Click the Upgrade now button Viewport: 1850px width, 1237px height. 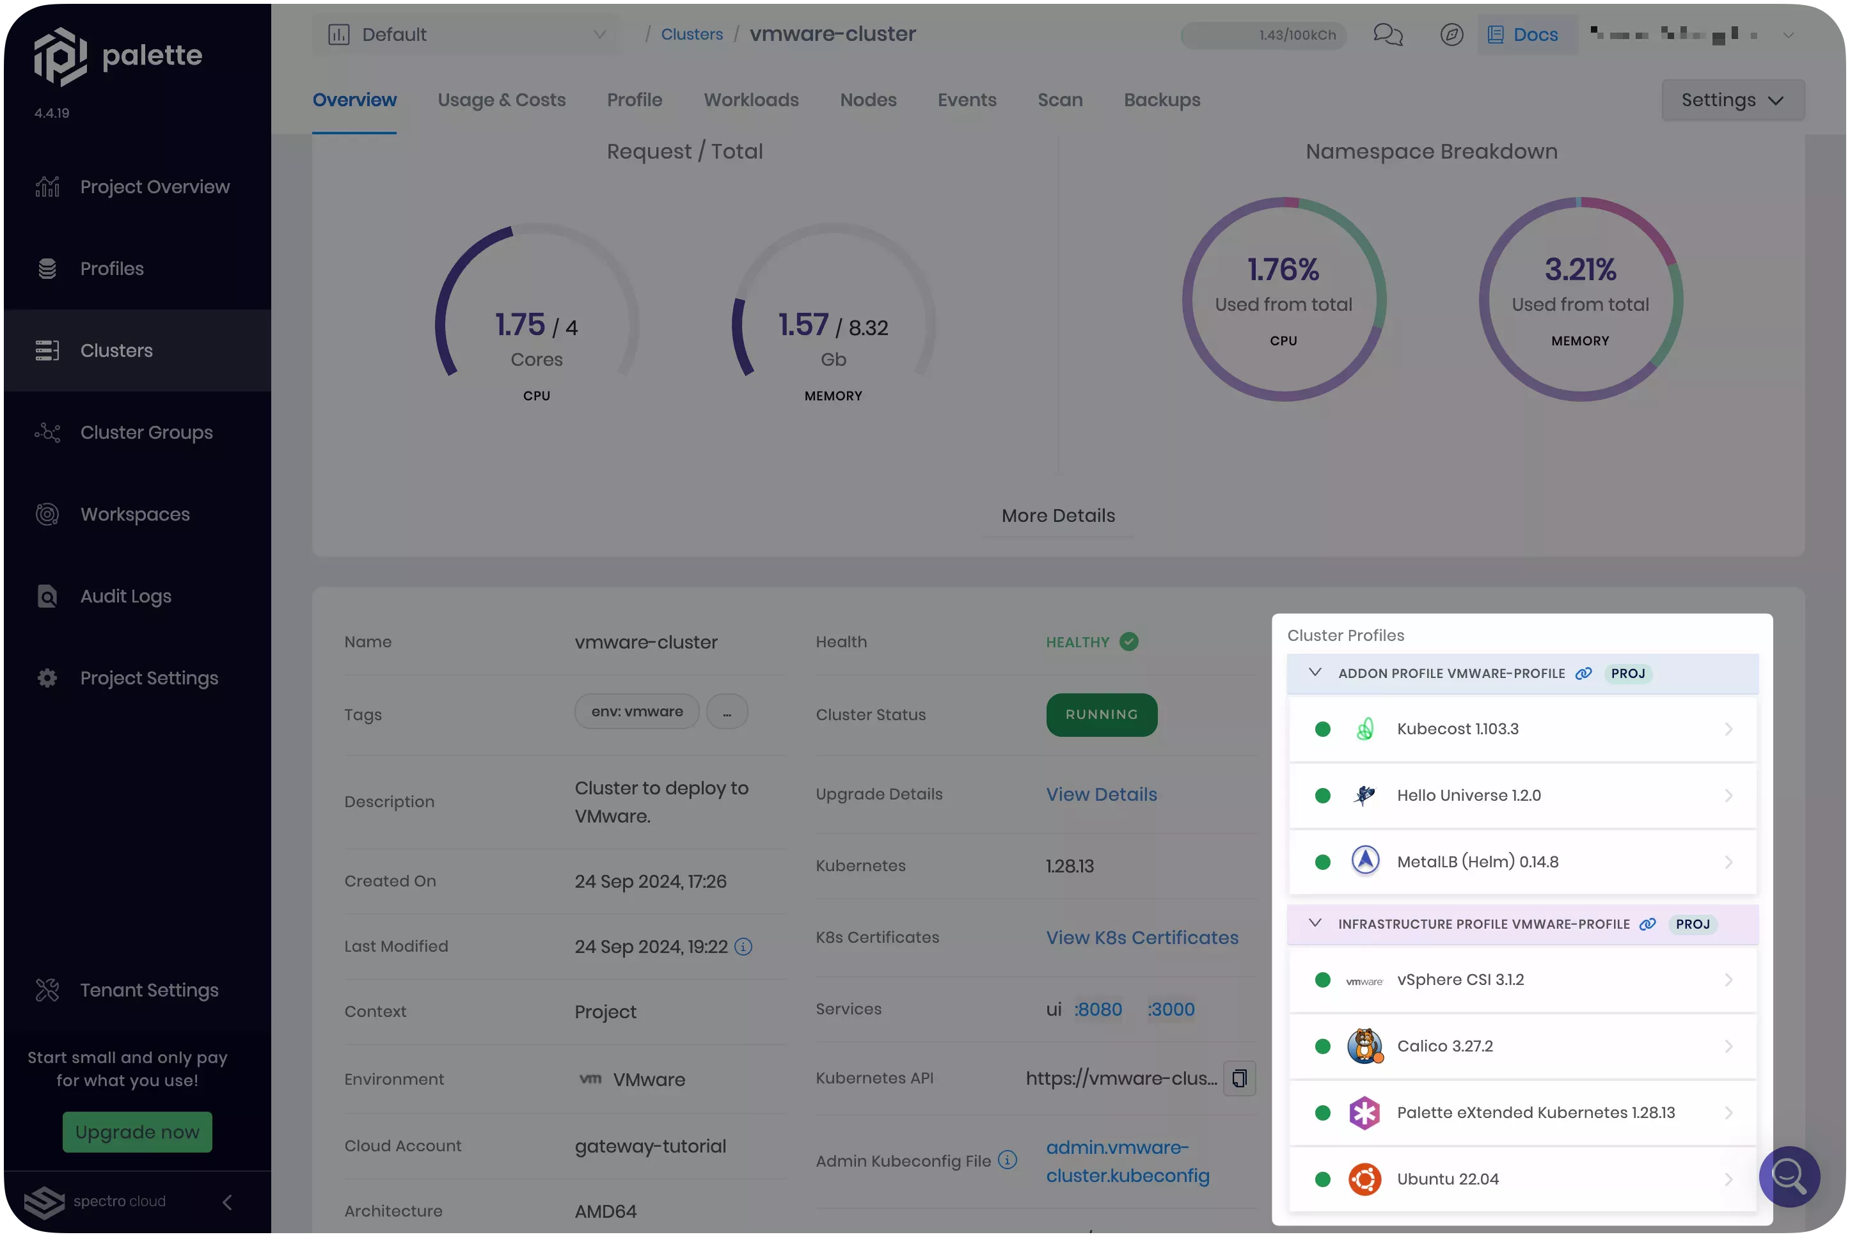click(138, 1132)
